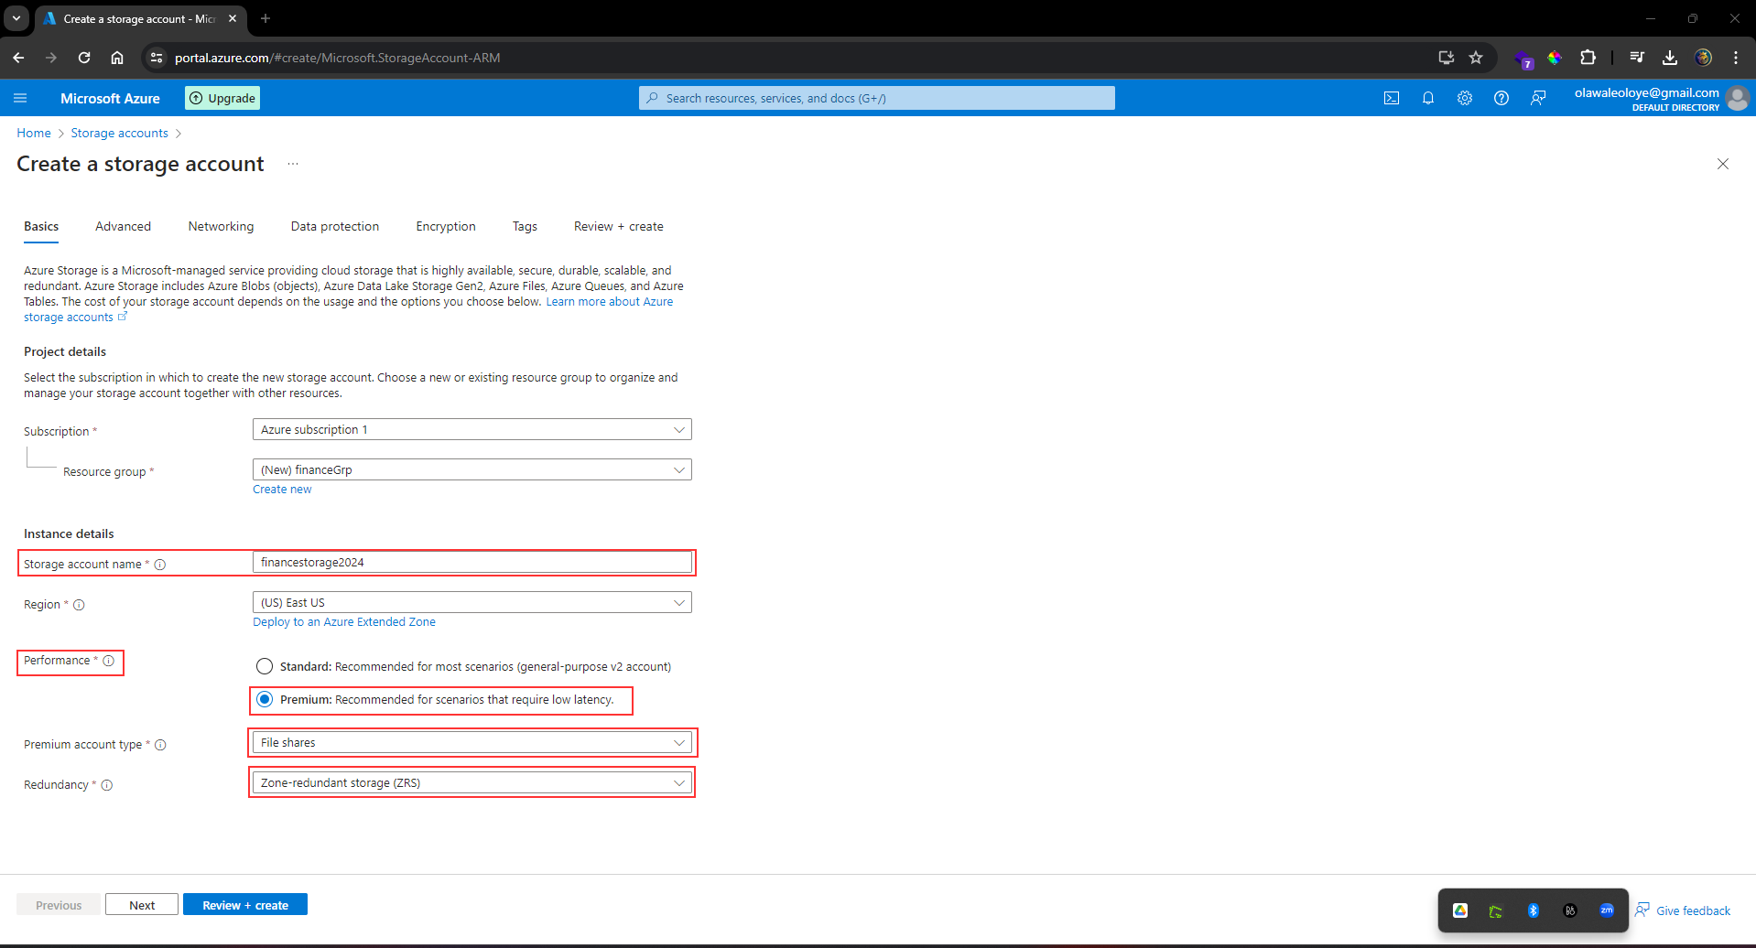Click the Google Drive tray icon
Image resolution: width=1756 pixels, height=948 pixels.
1460,910
